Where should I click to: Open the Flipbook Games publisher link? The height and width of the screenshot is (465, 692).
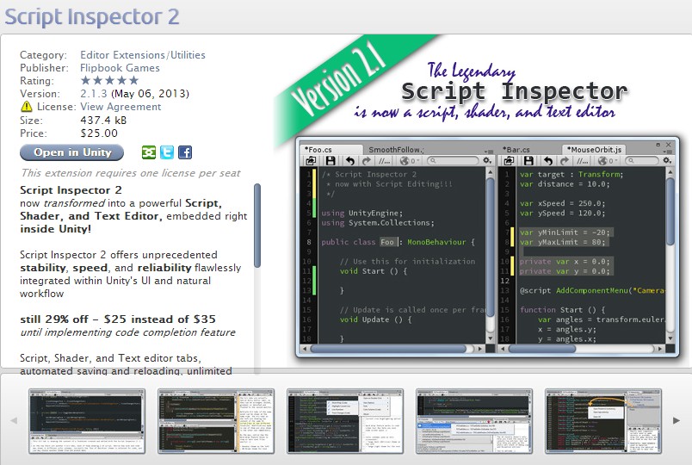coord(120,68)
